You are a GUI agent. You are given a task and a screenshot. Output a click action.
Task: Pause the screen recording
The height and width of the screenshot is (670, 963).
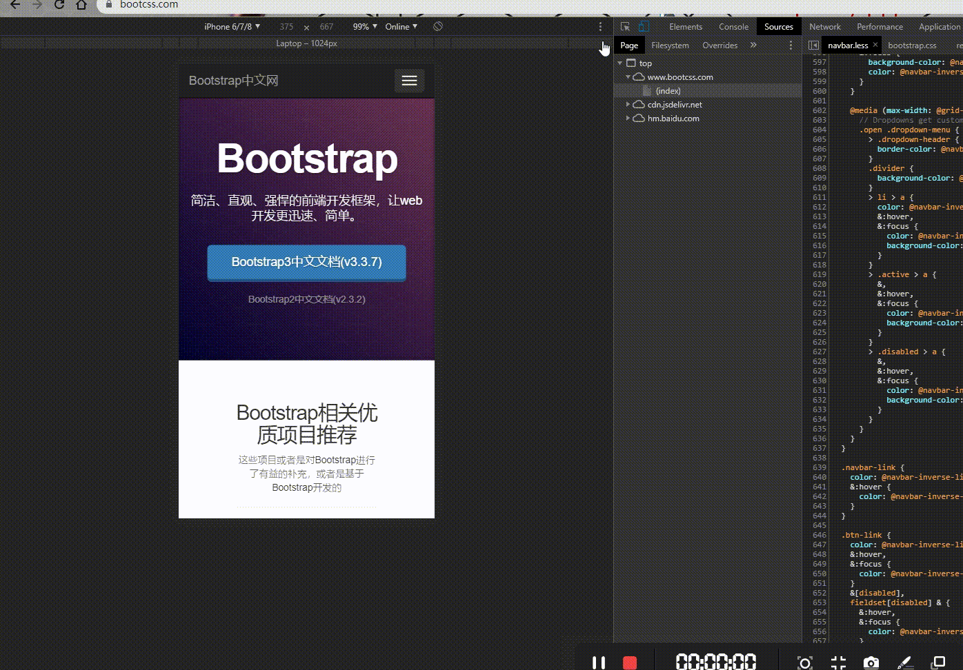pos(599,662)
